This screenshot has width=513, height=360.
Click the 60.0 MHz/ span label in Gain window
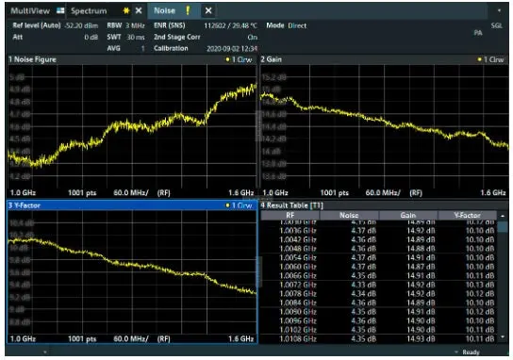(x=383, y=193)
